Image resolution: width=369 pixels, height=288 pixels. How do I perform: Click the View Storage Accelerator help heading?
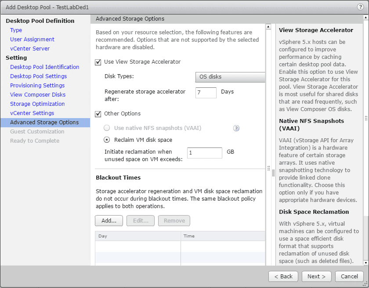[x=316, y=30]
